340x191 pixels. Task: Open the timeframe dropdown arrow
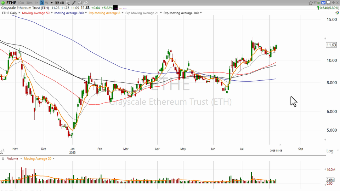pyautogui.click(x=52, y=3)
